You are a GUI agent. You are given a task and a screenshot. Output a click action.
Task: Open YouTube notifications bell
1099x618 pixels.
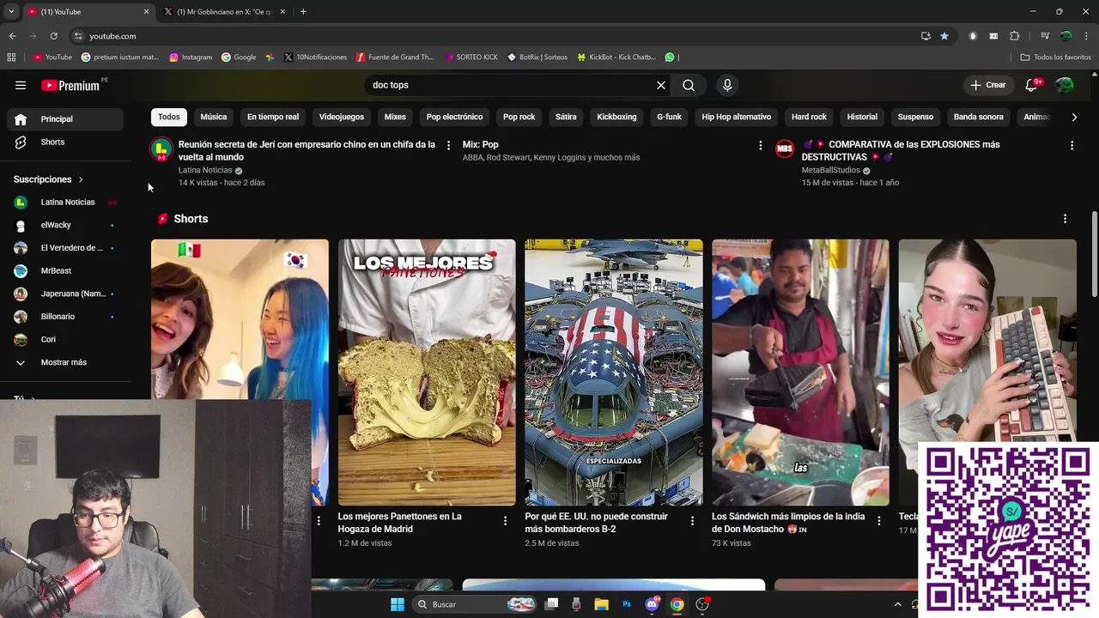click(1032, 85)
